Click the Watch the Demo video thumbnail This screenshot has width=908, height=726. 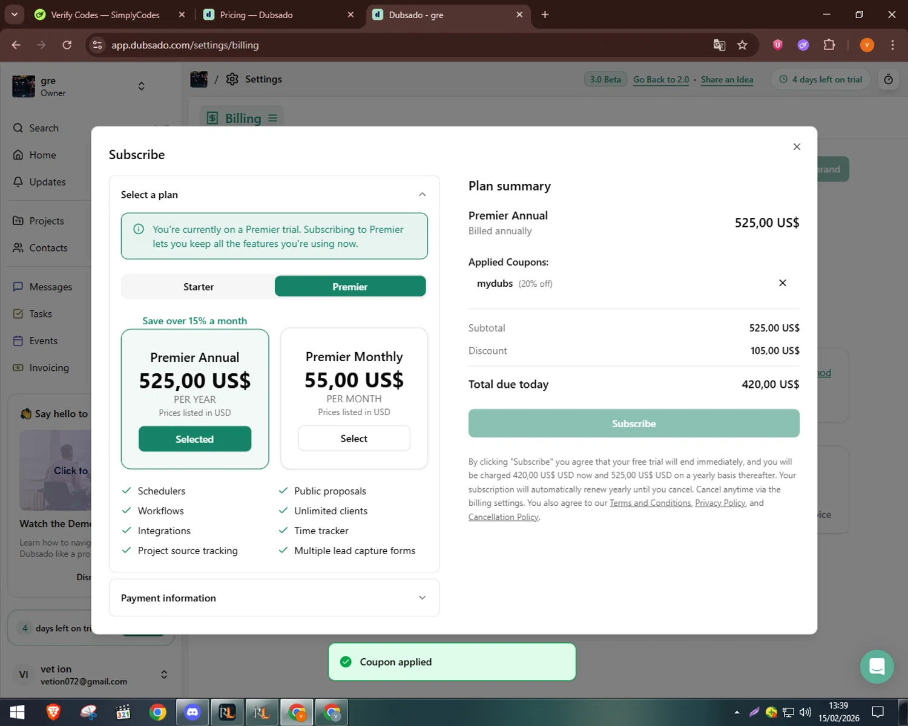click(55, 470)
